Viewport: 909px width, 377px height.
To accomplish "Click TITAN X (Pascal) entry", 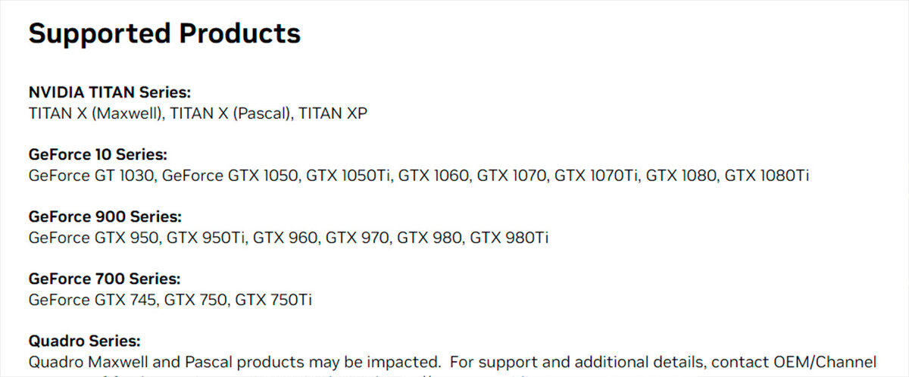I will (230, 114).
